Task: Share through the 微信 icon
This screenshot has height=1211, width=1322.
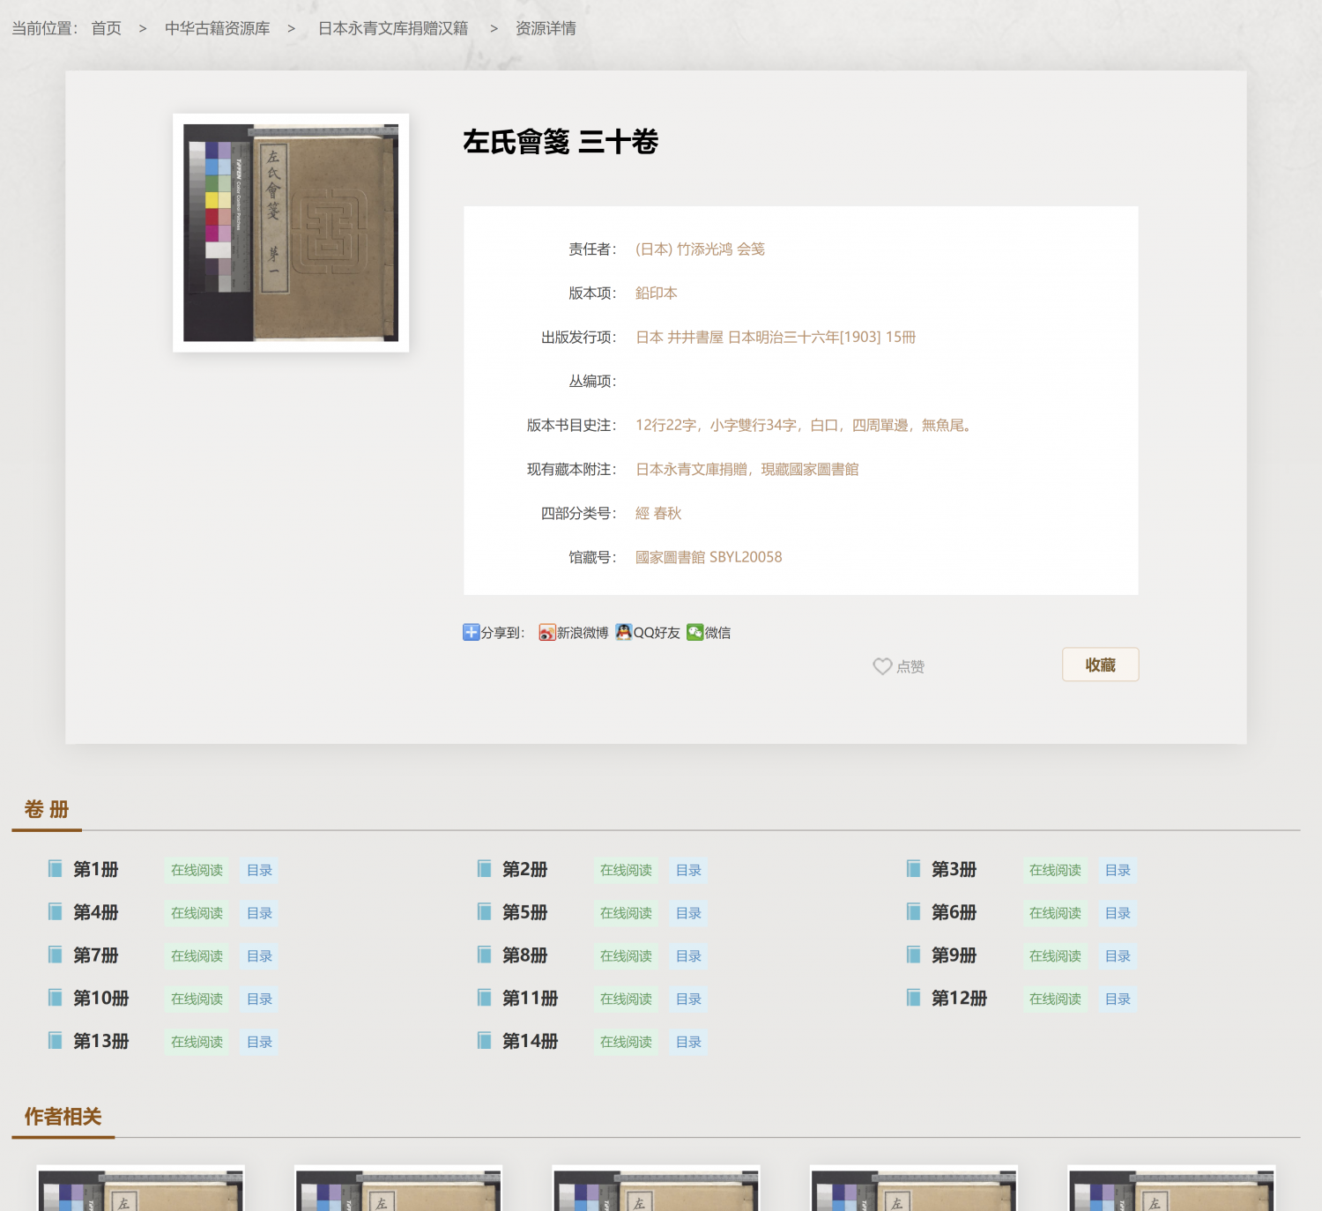Action: (696, 632)
